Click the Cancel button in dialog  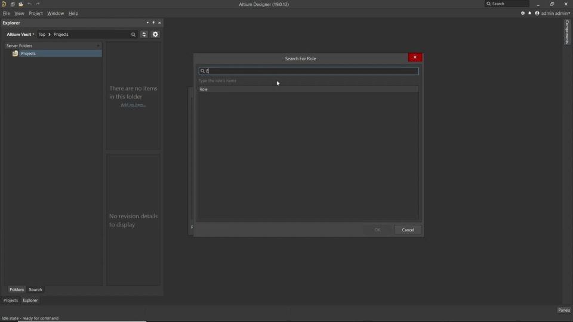(x=408, y=230)
